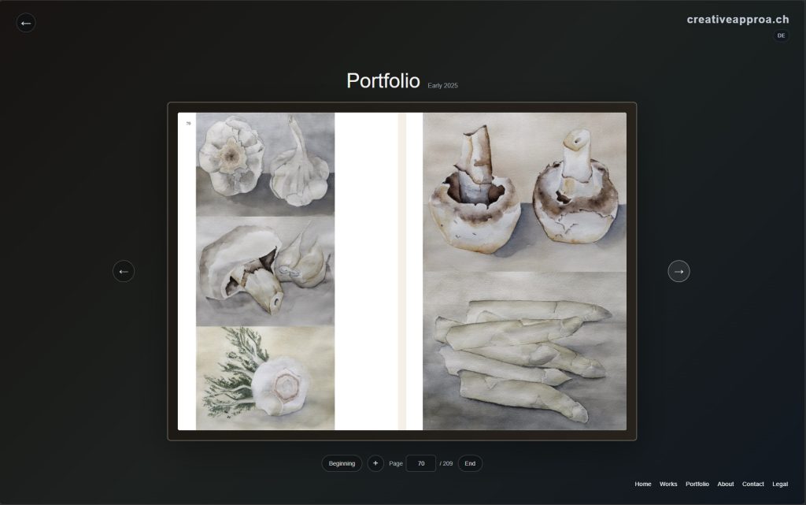Image resolution: width=806 pixels, height=505 pixels.
Task: Click the two brown-capped mushrooms painting
Action: (524, 192)
